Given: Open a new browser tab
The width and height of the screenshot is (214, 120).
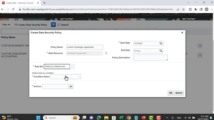Looking at the screenshot, I should (x=44, y=3).
